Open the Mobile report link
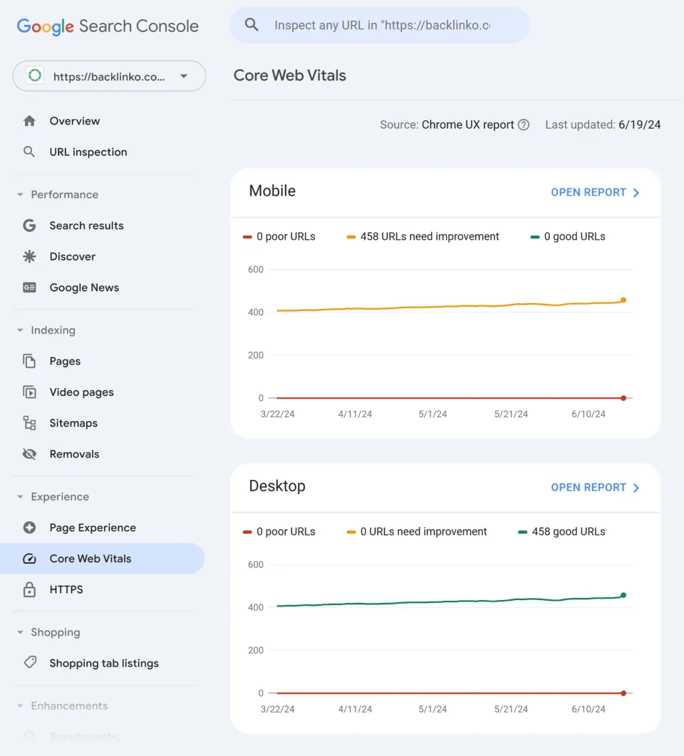The image size is (684, 756). [x=595, y=192]
